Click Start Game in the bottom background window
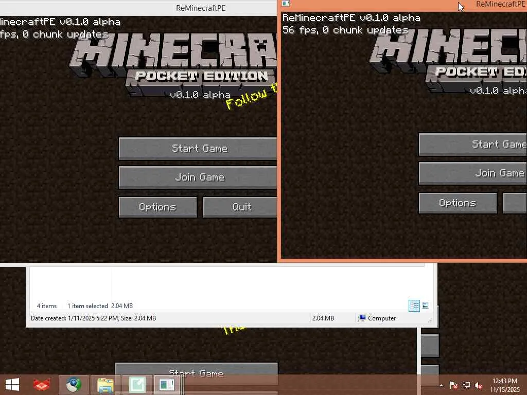Viewport: 527px width, 395px height. pyautogui.click(x=197, y=369)
